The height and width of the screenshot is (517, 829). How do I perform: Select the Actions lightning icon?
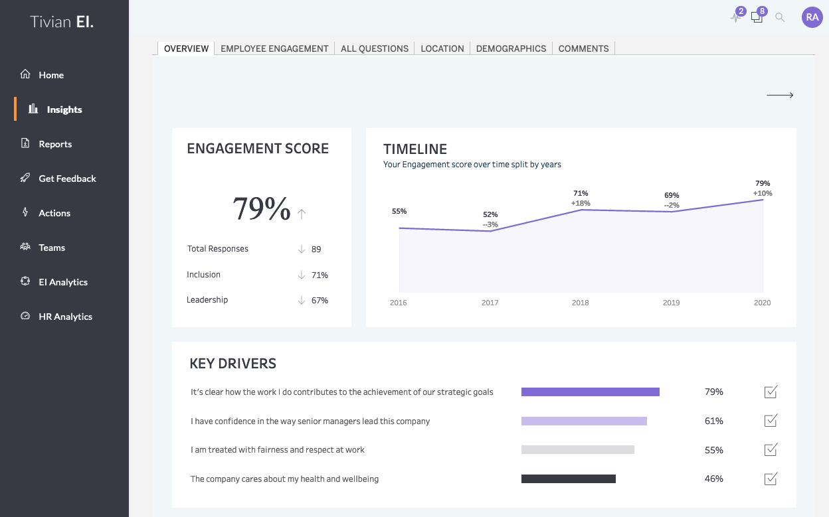(x=25, y=212)
